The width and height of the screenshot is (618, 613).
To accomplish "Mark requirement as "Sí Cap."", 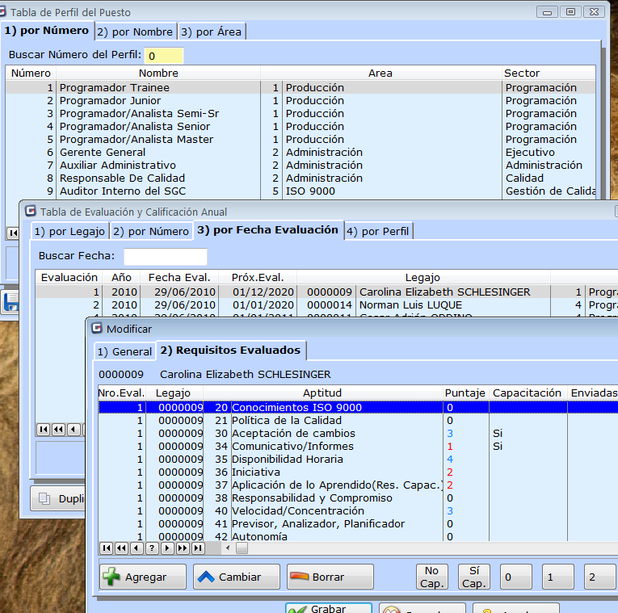I will tap(474, 577).
